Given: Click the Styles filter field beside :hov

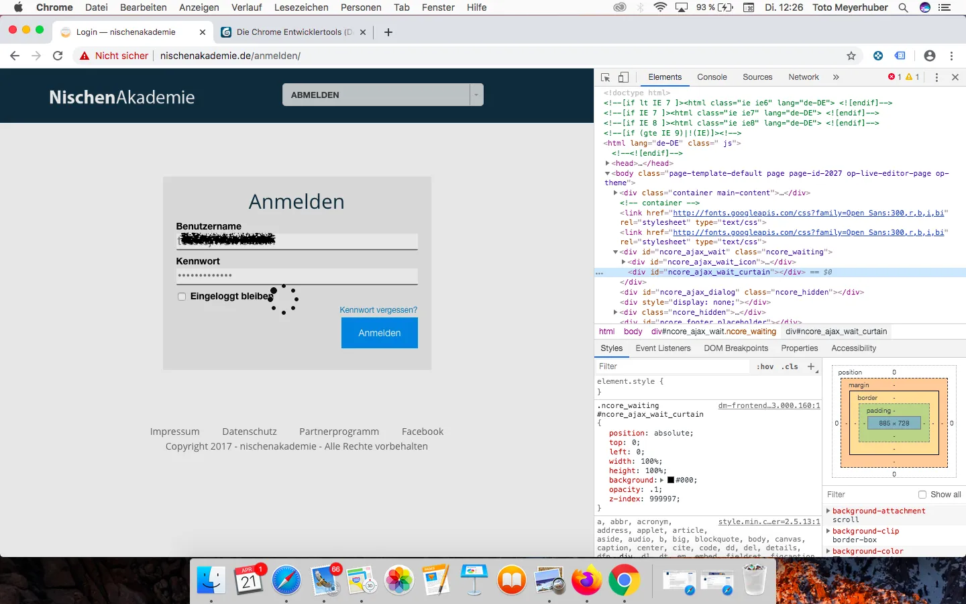Looking at the screenshot, I should point(673,366).
